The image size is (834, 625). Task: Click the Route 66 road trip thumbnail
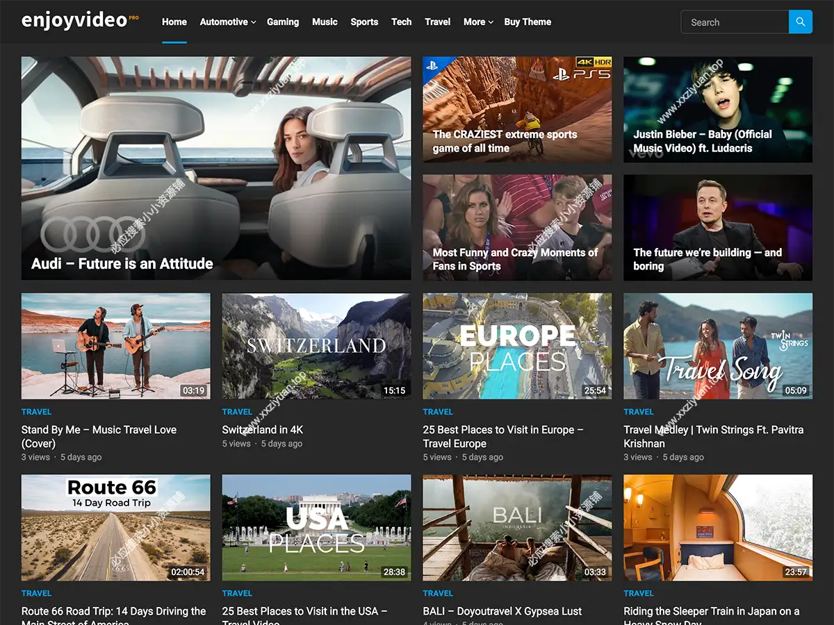pos(115,528)
